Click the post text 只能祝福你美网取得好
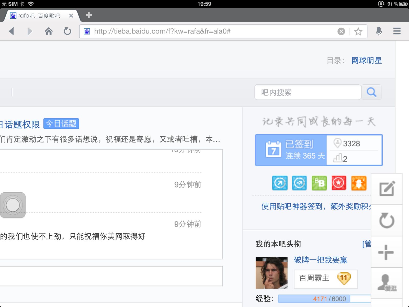This screenshot has width=409, height=307. [107, 236]
